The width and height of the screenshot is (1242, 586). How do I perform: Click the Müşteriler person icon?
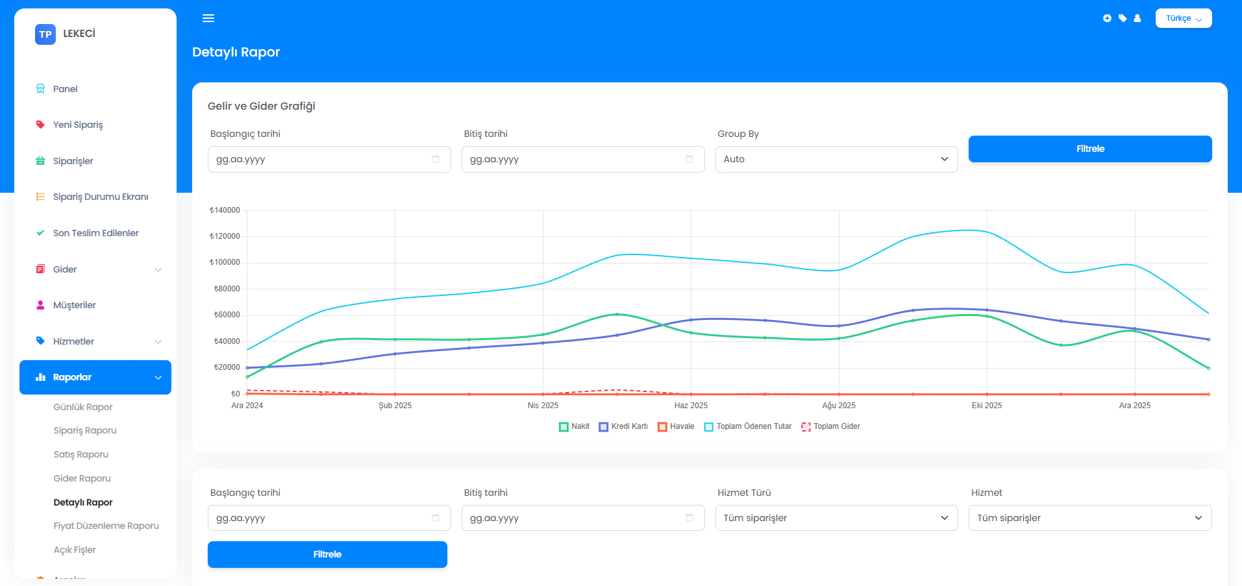click(40, 305)
